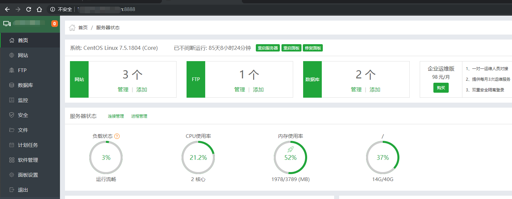Click the breadcrumb home icon
The image size is (512, 199).
[72, 28]
